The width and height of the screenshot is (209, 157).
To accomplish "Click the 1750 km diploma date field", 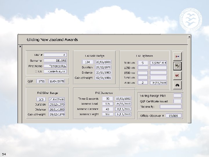I will [x=158, y=78].
